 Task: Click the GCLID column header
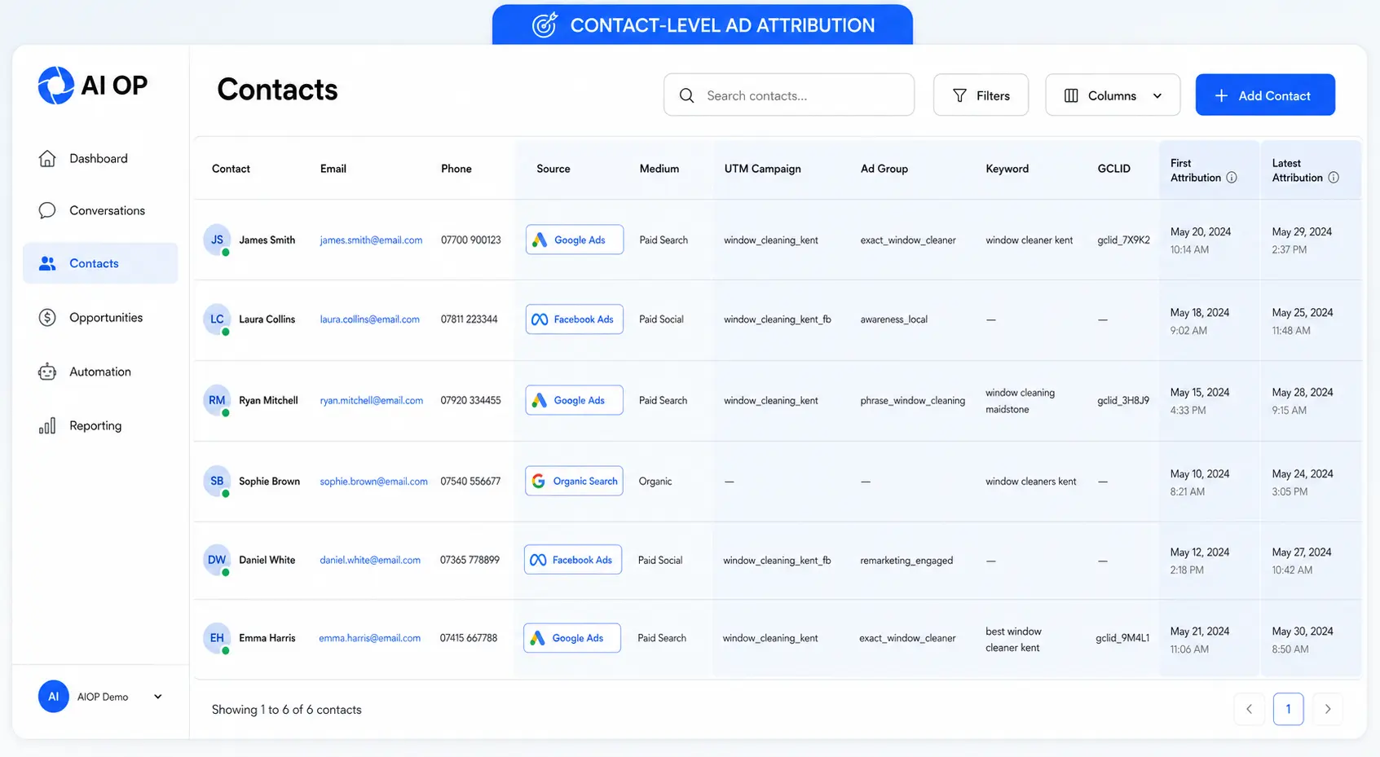pos(1114,169)
